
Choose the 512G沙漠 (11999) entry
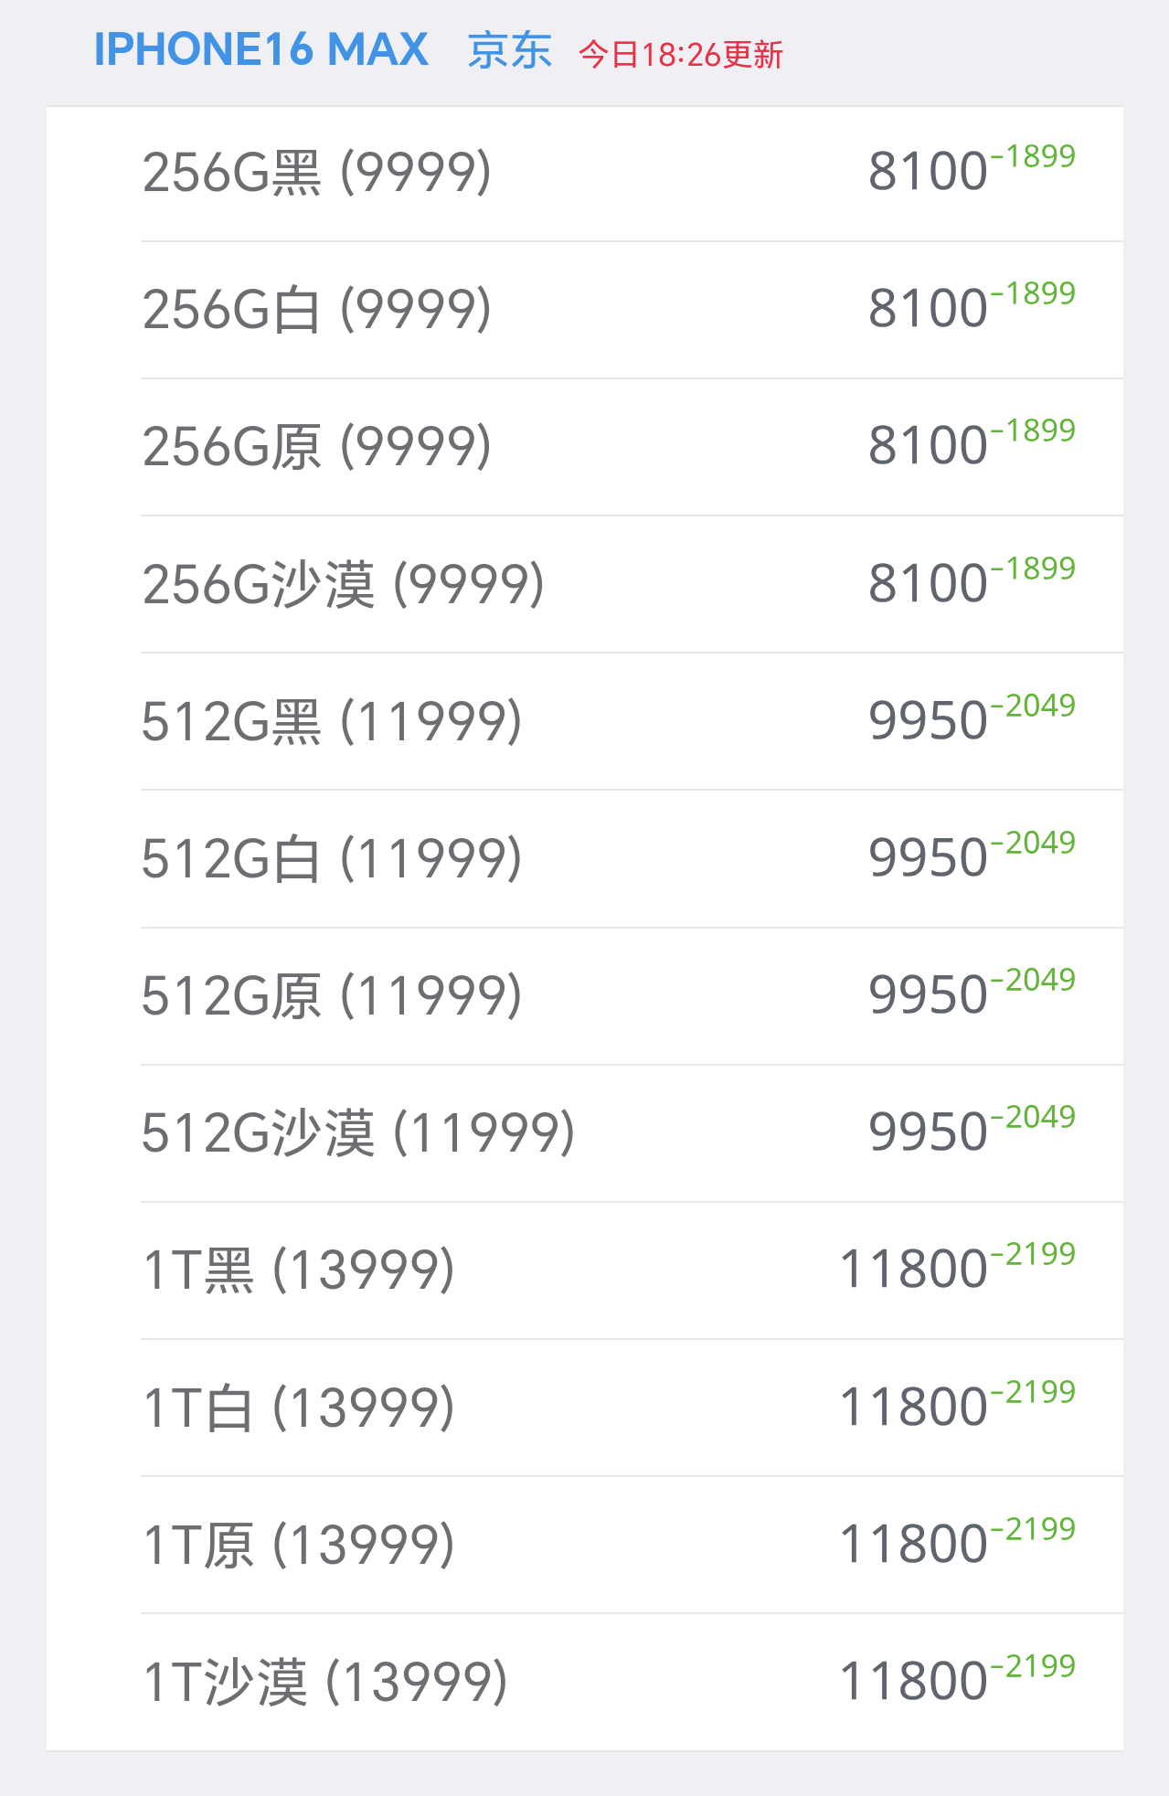pyautogui.click(x=357, y=1133)
